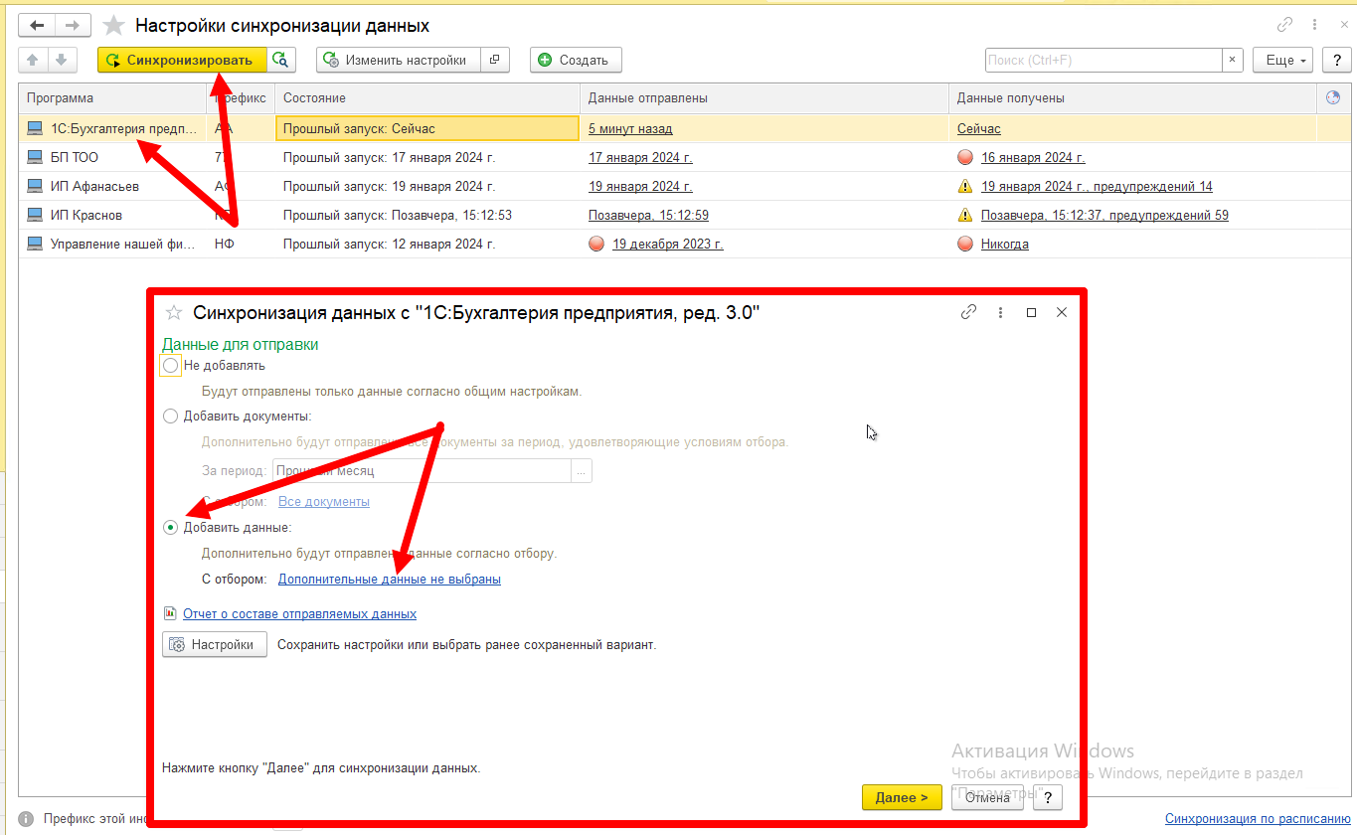Click the yellow Синхронизировать button
Screen dimensions: 1357x835
pyautogui.click(x=182, y=60)
